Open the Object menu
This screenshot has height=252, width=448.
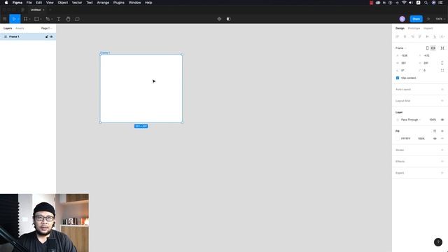pyautogui.click(x=63, y=3)
